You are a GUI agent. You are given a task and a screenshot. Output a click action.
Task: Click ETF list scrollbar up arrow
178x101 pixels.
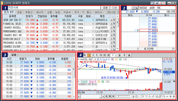tap(117, 16)
